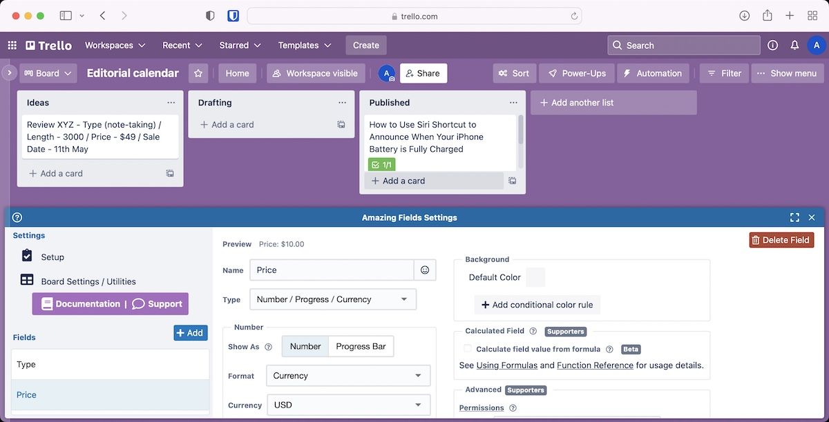Image resolution: width=829 pixels, height=422 pixels.
Task: Open the Ideas list options menu
Action: point(171,103)
